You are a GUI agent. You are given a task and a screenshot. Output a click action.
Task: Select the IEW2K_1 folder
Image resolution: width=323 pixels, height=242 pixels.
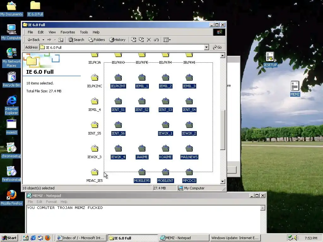[x=165, y=128]
